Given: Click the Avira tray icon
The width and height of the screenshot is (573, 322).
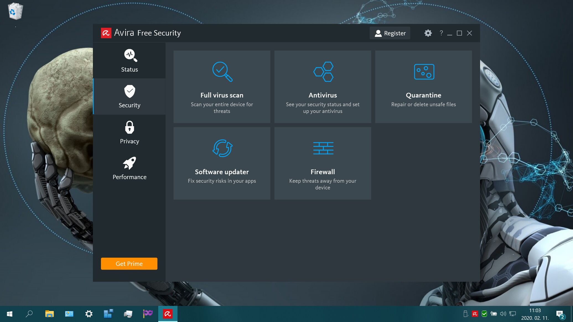Looking at the screenshot, I should click(x=475, y=314).
